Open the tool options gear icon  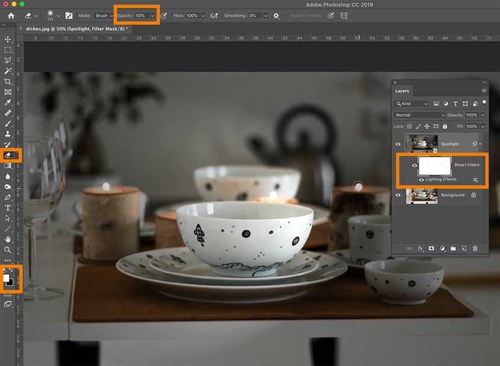pos(276,16)
